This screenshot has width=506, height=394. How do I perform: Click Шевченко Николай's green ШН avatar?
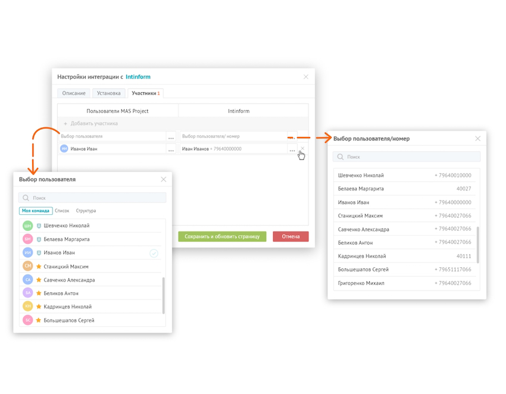click(27, 226)
